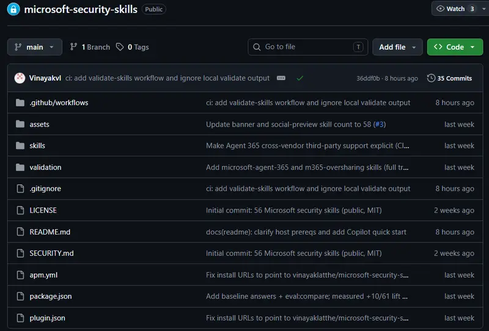
Task: Open plugin.json commit 'Fix install URLs' message
Action: tap(307, 318)
